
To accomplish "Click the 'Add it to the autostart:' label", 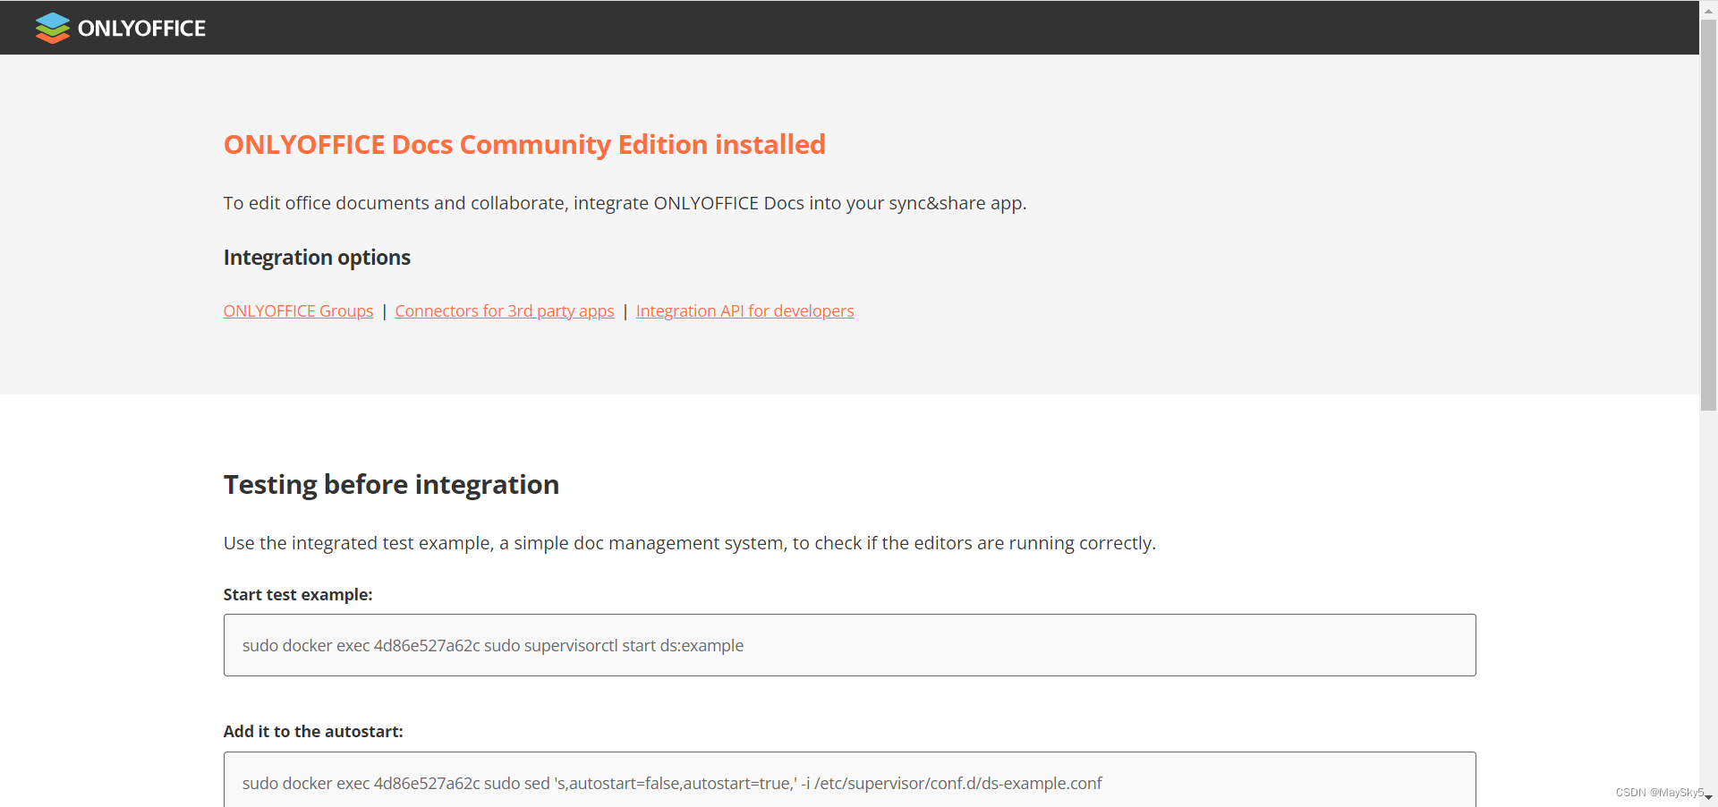I will [x=313, y=731].
